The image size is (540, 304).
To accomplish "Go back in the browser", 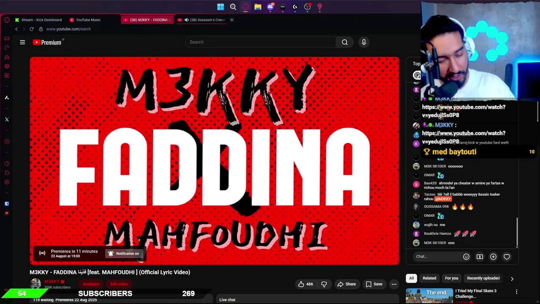I will (16, 29).
